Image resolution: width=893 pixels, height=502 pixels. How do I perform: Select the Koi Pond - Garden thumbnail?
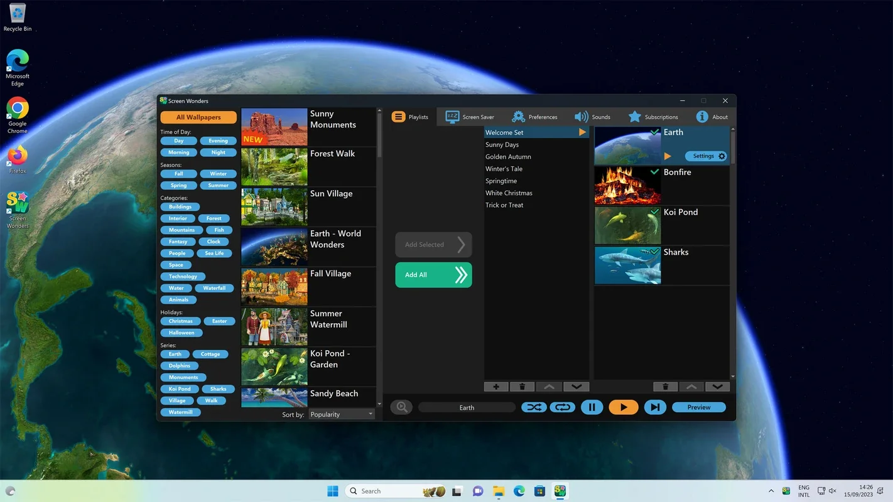pyautogui.click(x=274, y=366)
